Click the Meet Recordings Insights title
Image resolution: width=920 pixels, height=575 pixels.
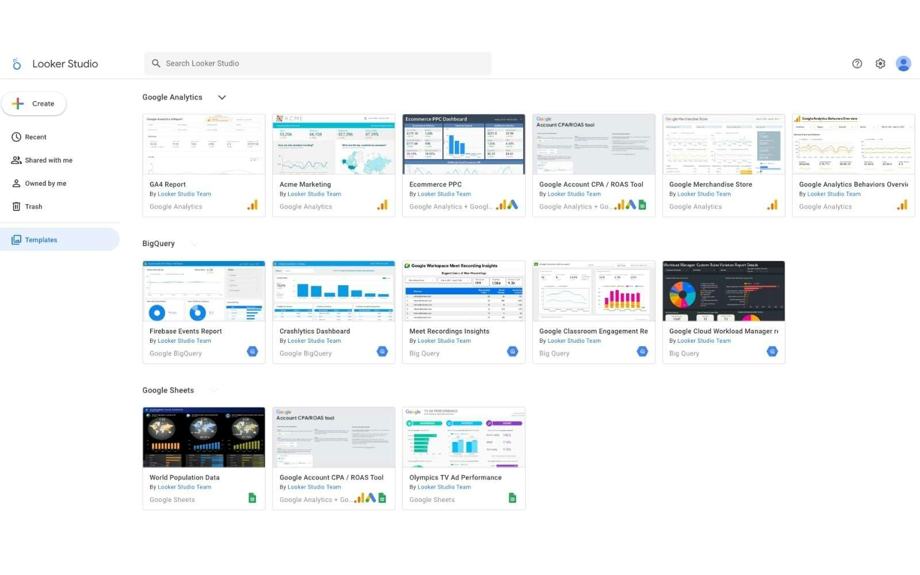(x=449, y=331)
